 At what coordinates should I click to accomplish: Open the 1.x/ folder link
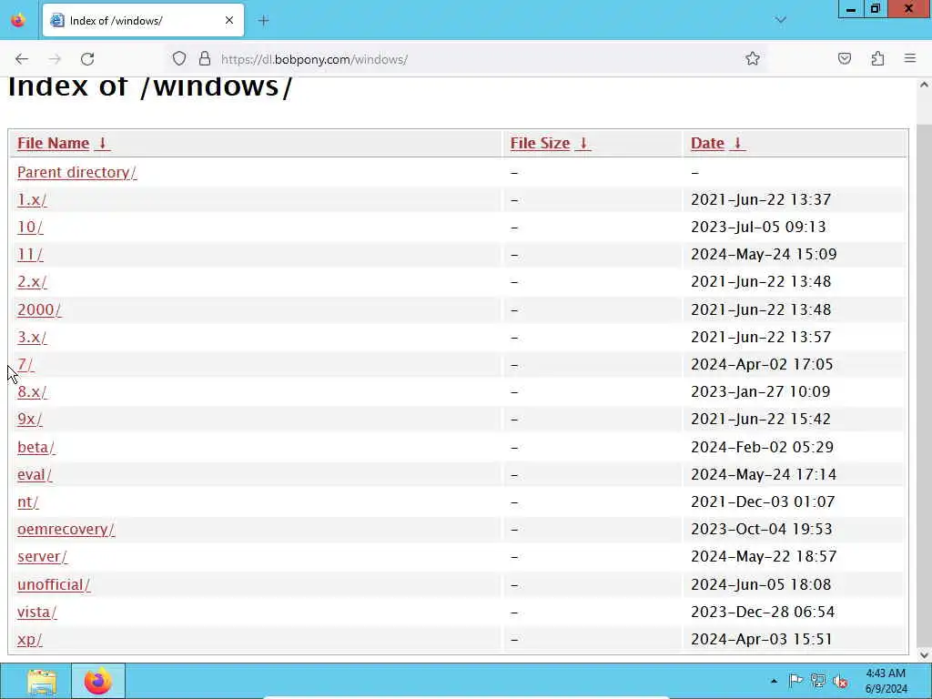pyautogui.click(x=32, y=199)
